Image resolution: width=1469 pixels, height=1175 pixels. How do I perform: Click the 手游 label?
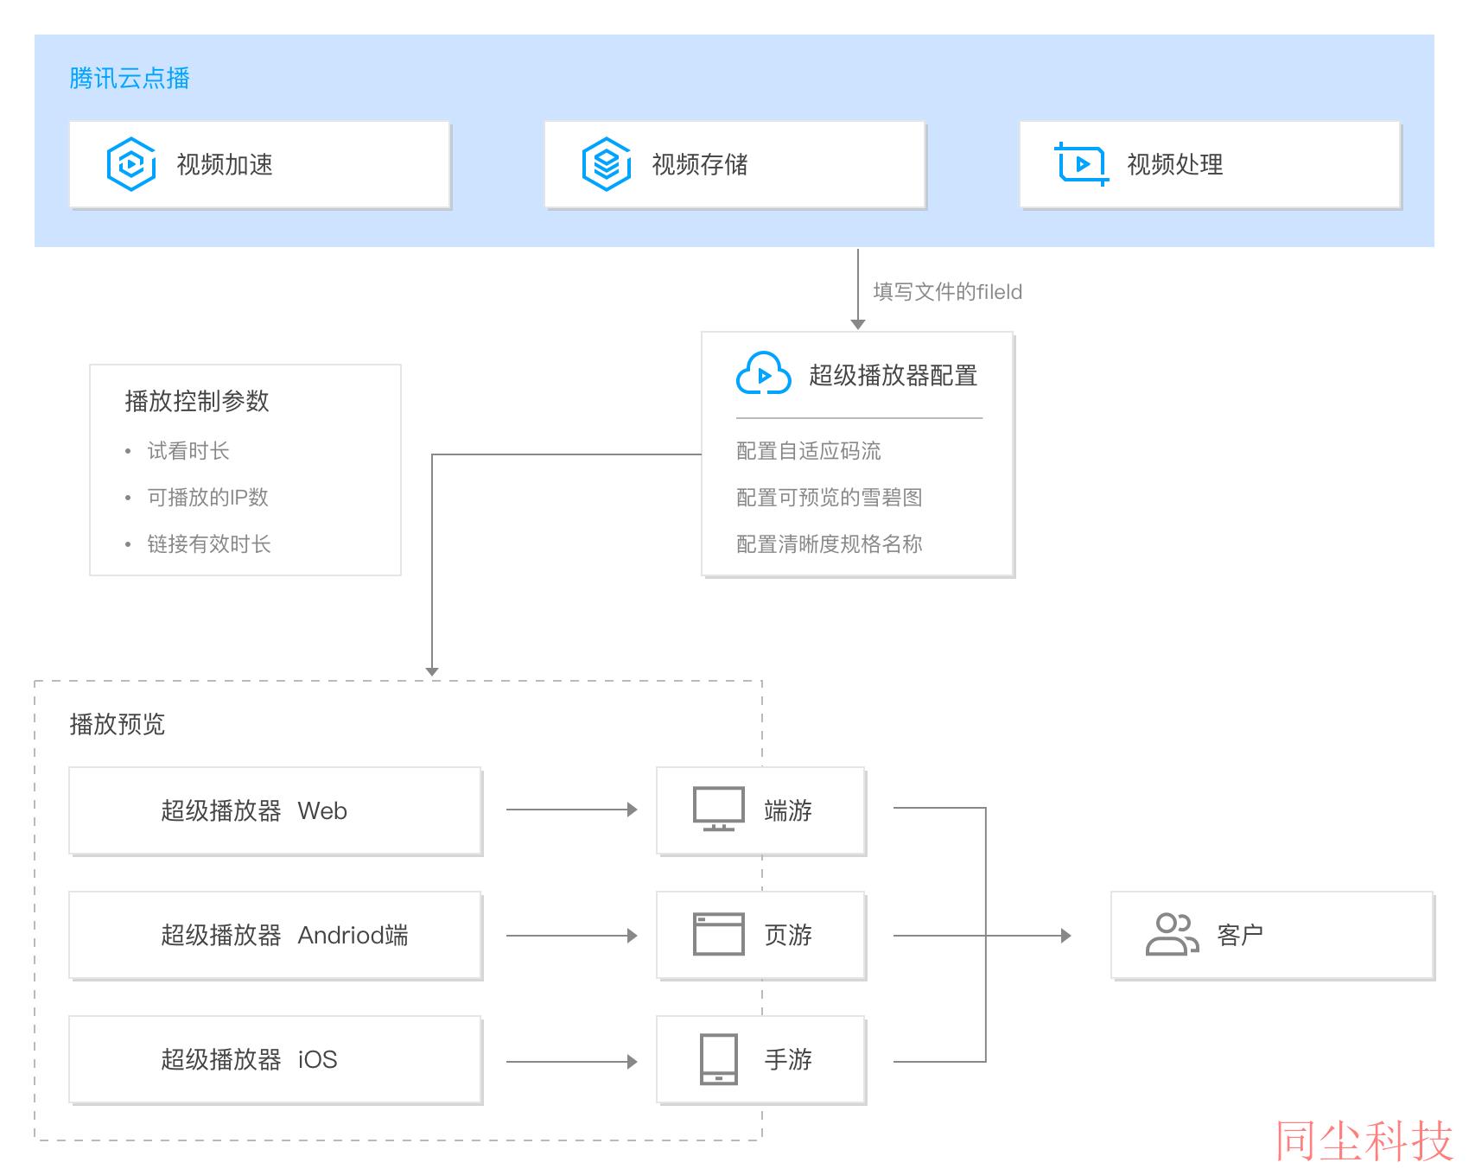click(788, 1059)
